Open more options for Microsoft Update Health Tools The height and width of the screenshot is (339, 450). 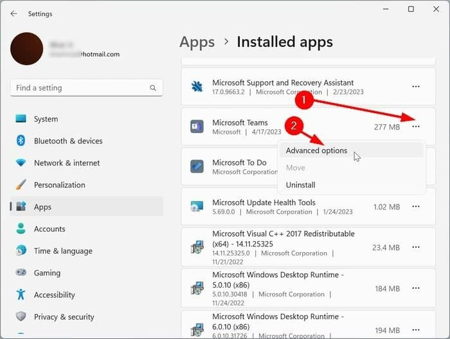416,206
